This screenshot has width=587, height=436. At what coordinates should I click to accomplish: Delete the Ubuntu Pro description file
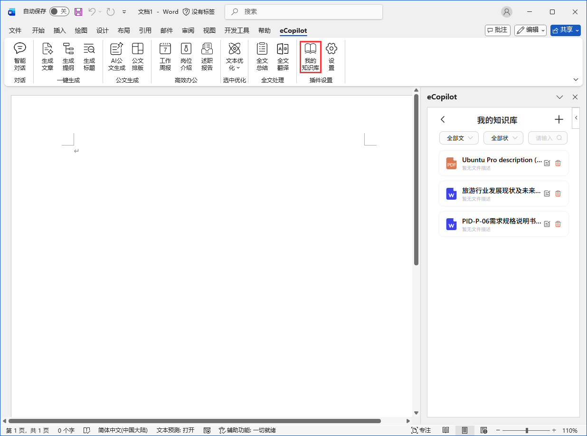pyautogui.click(x=558, y=163)
